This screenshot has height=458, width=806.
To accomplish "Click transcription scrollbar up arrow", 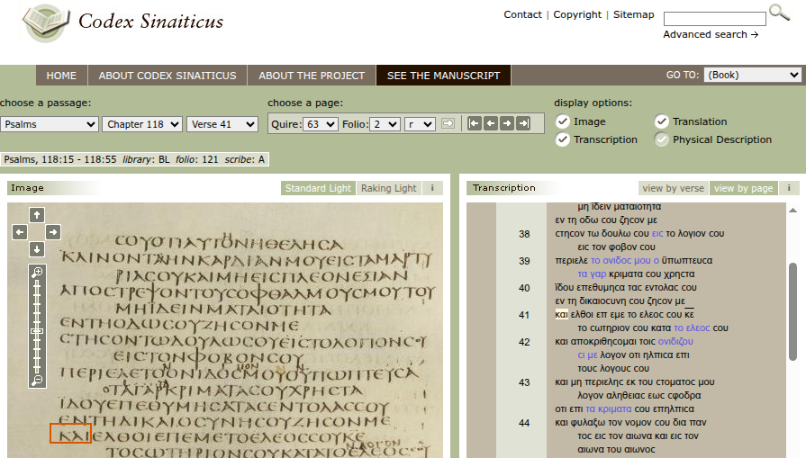I will click(793, 210).
